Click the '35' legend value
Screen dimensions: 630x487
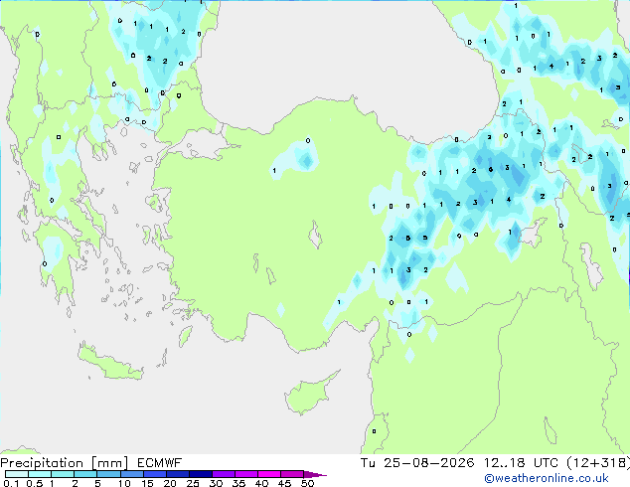238,483
